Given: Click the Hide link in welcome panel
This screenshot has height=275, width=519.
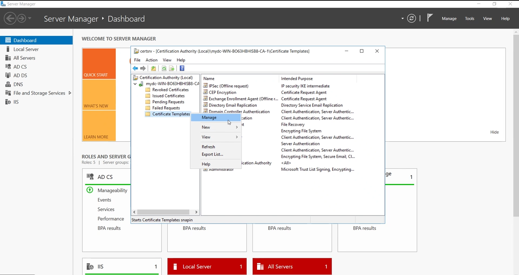Looking at the screenshot, I should (x=495, y=132).
